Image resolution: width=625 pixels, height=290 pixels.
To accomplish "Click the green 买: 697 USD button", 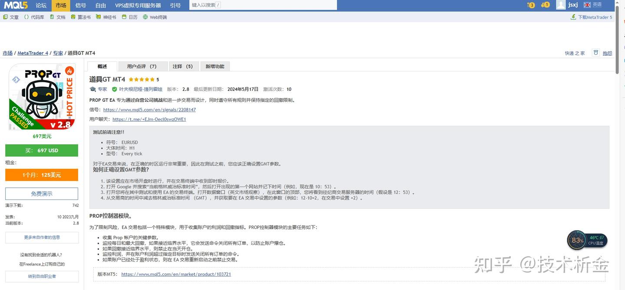I will pyautogui.click(x=42, y=150).
